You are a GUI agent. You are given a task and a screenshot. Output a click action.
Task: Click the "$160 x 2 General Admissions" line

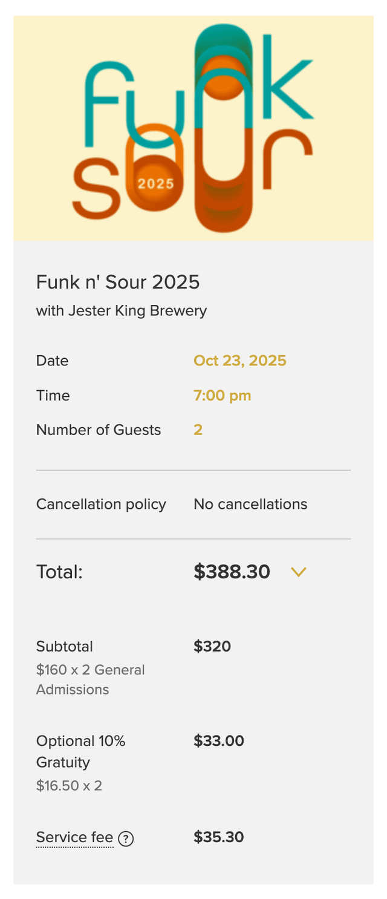point(91,679)
